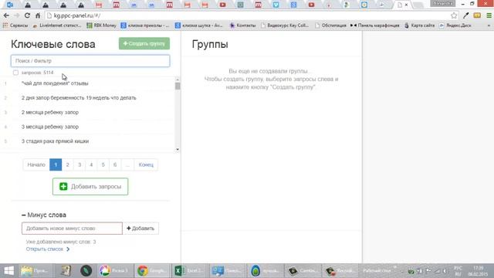Open the browser home page icon
The image size is (494, 278).
38,15
